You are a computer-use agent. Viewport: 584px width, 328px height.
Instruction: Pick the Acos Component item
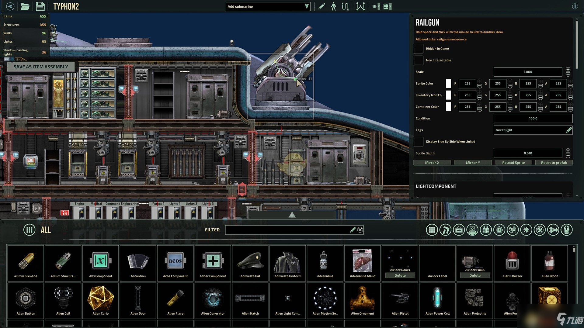176,263
